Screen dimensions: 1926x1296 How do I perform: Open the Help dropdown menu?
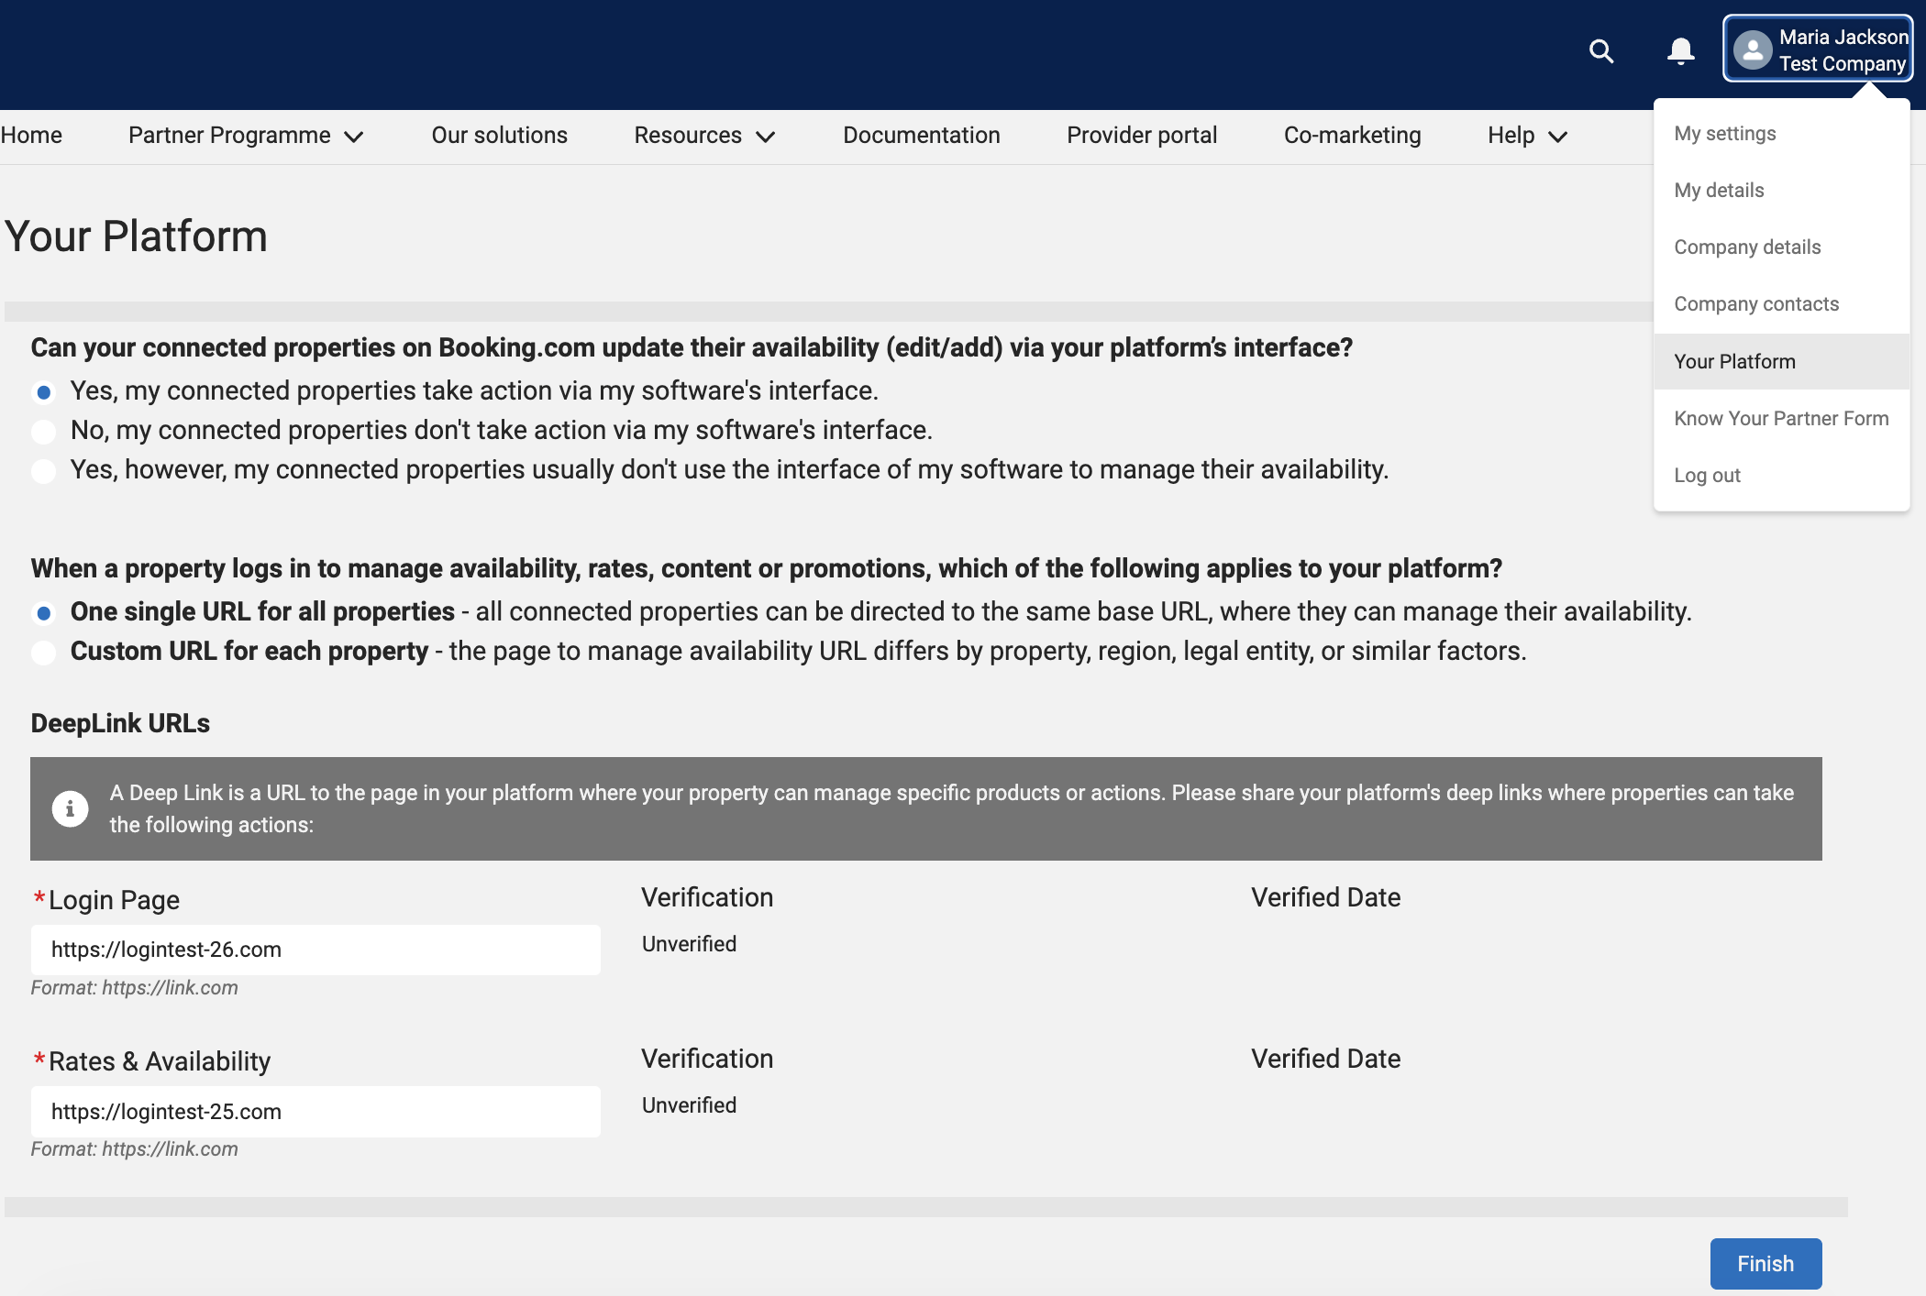click(1527, 136)
